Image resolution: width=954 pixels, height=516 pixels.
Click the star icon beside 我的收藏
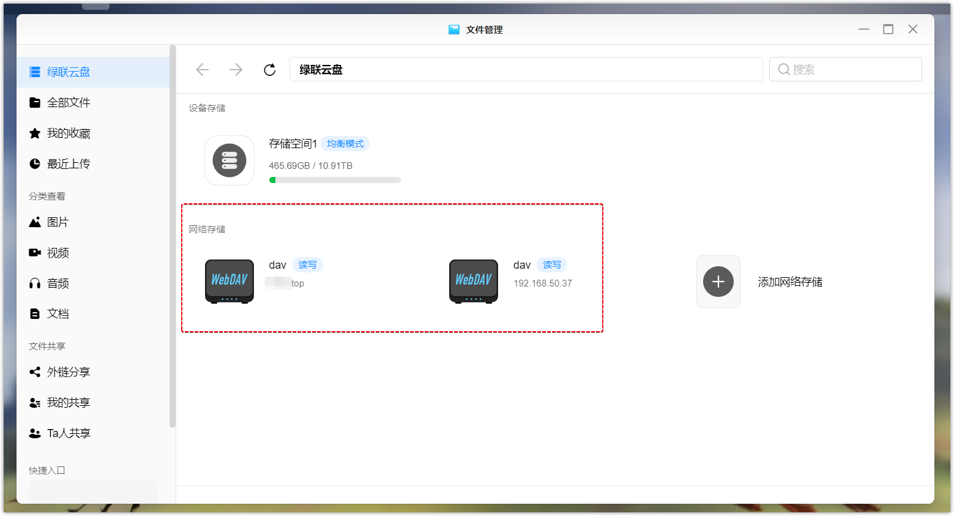pos(35,133)
